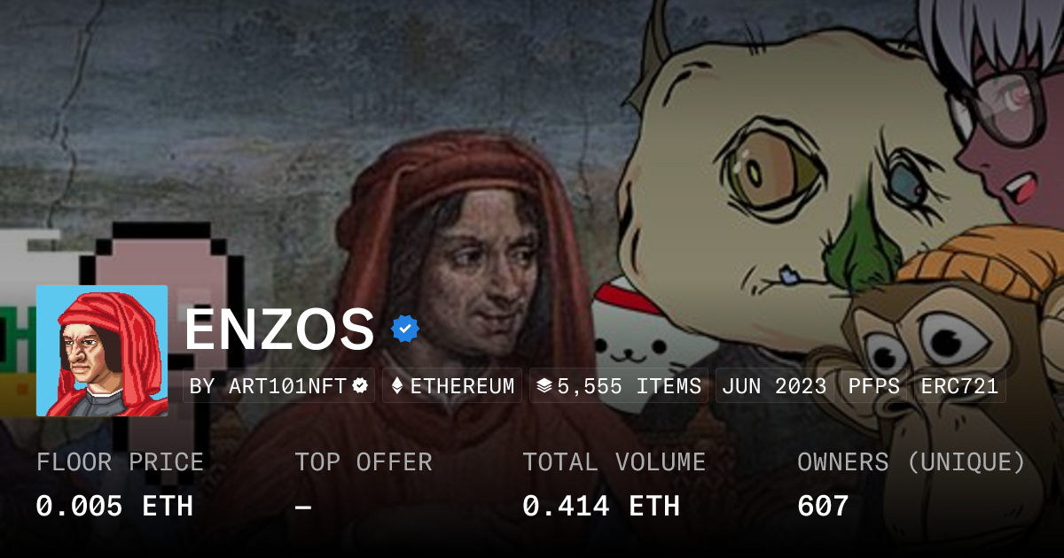Click the TOTAL VOLUME label
This screenshot has width=1064, height=558.
pyautogui.click(x=614, y=462)
